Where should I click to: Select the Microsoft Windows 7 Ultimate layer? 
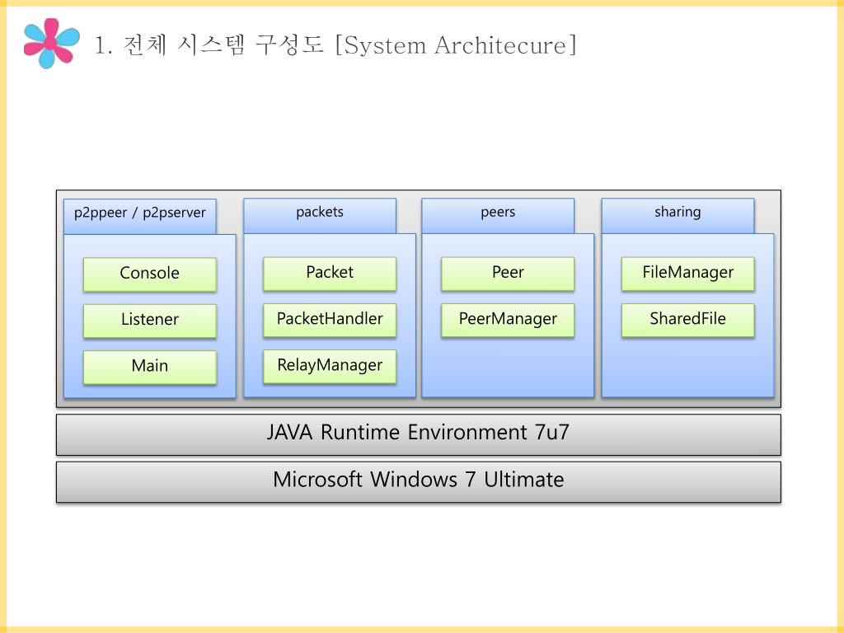[418, 481]
